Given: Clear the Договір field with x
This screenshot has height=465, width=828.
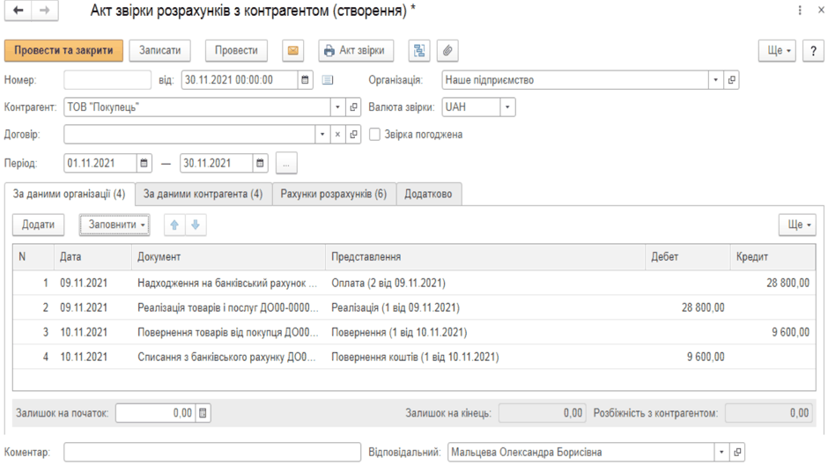Looking at the screenshot, I should point(337,135).
